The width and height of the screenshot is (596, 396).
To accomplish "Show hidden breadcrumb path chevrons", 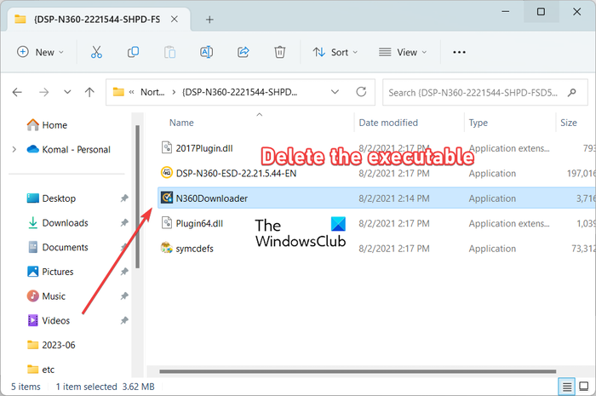I will (131, 92).
